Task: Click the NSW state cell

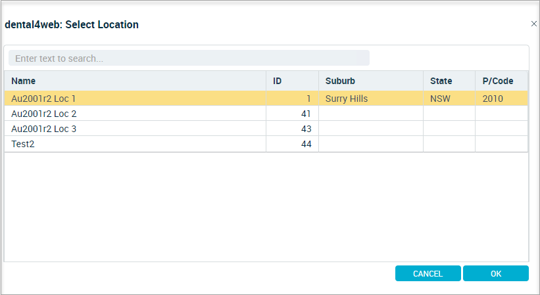Action: click(x=449, y=99)
